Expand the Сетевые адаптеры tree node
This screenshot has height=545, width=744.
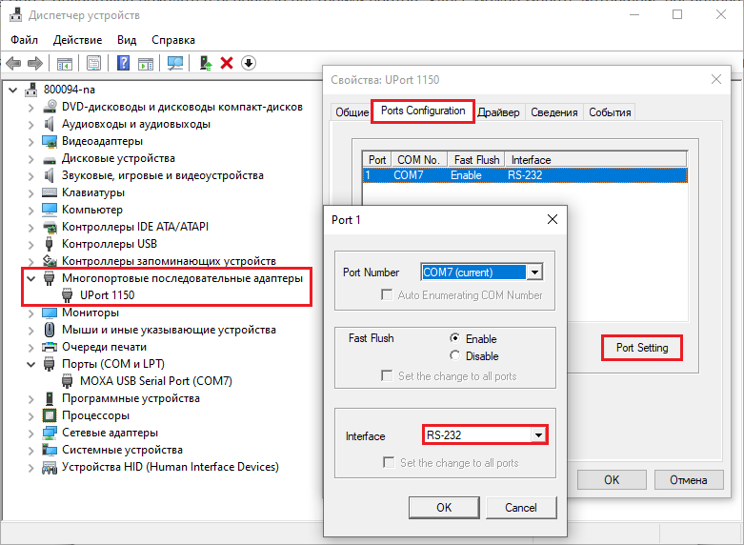click(x=31, y=433)
